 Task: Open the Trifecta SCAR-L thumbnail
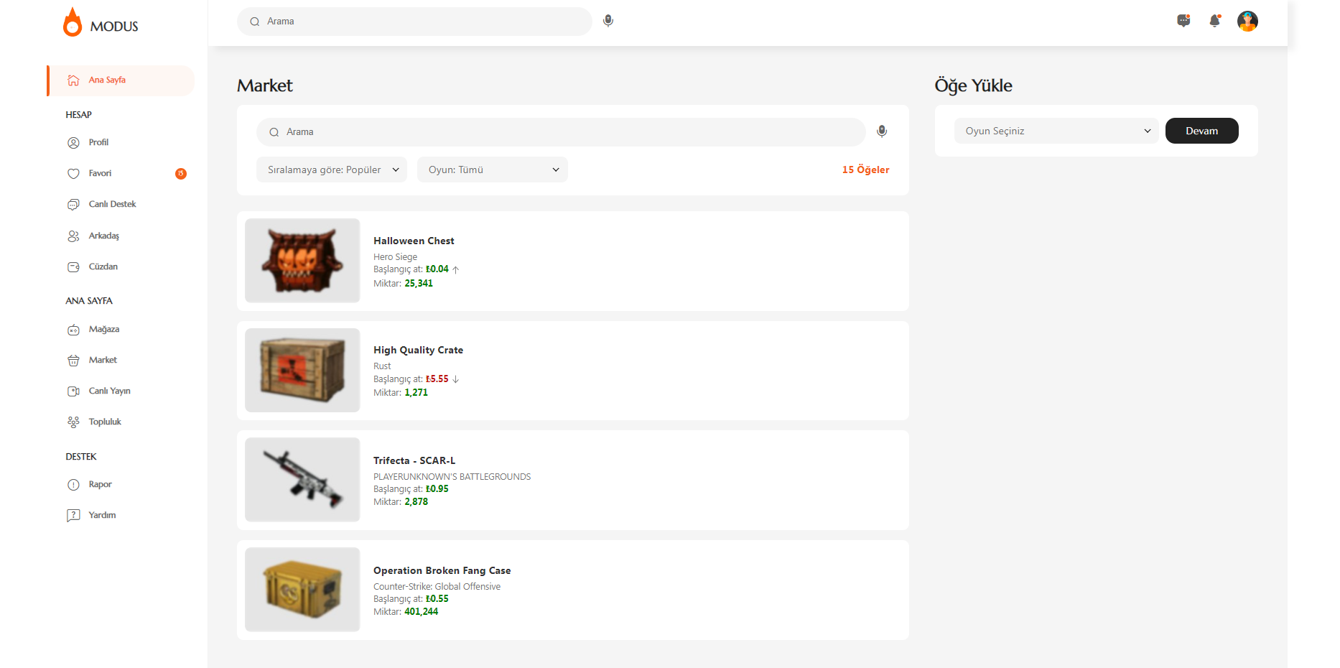pyautogui.click(x=302, y=480)
